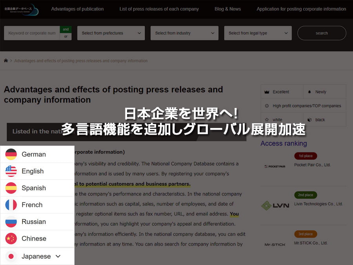Open the Select from legal type dropdown
The image size is (353, 265).
coord(258,33)
